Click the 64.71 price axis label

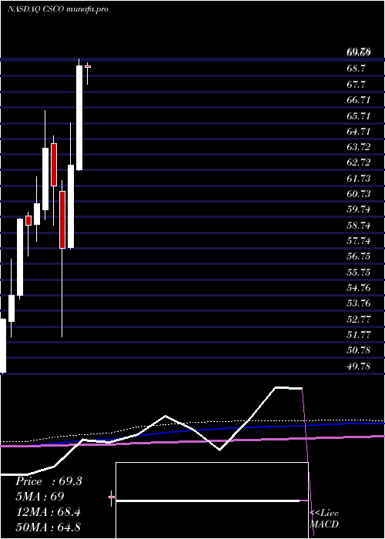pyautogui.click(x=359, y=132)
